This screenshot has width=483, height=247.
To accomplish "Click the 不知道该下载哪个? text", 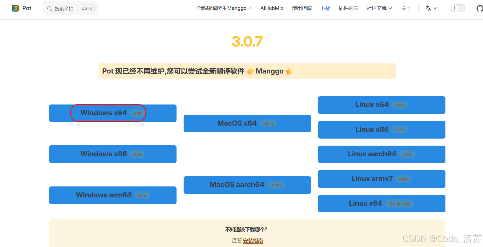I will pyautogui.click(x=246, y=230).
